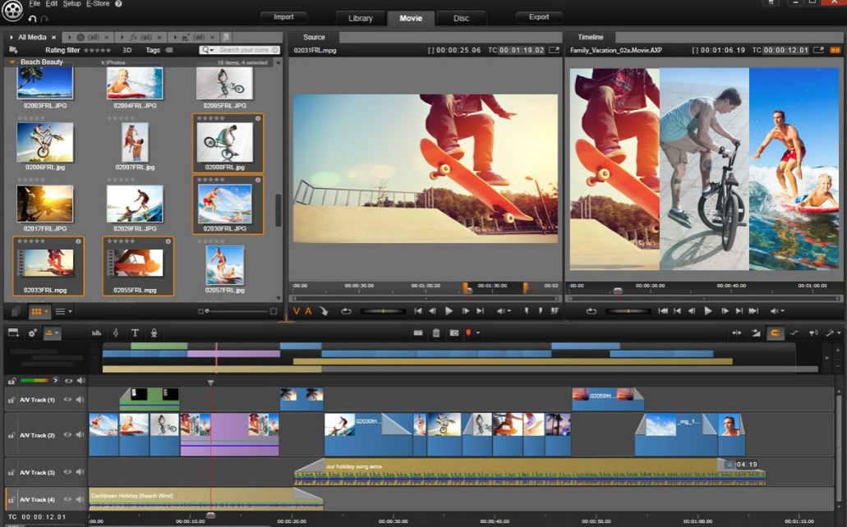This screenshot has height=527, width=847.
Task: Click the Export button
Action: click(539, 17)
